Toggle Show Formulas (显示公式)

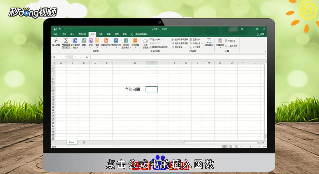195,39
